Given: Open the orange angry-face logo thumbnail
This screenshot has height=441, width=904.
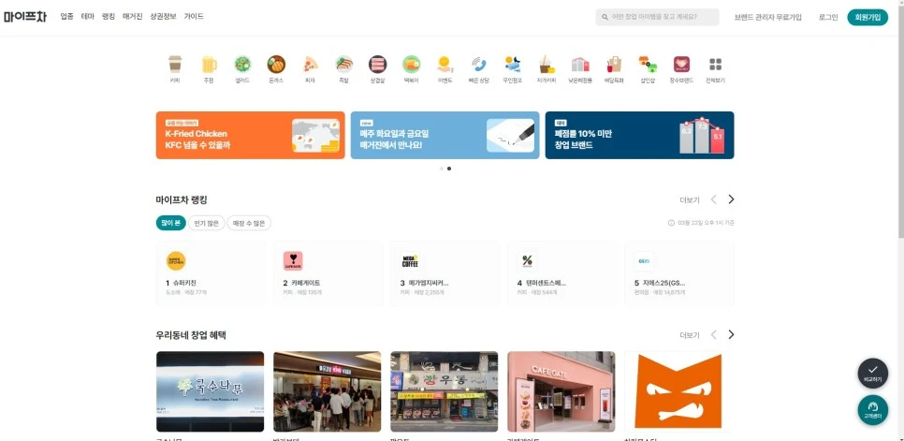Looking at the screenshot, I should point(678,391).
